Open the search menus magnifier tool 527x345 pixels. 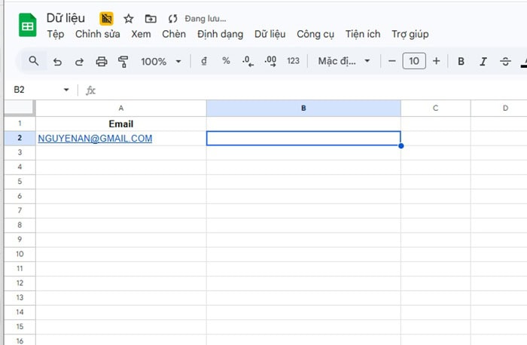click(34, 61)
